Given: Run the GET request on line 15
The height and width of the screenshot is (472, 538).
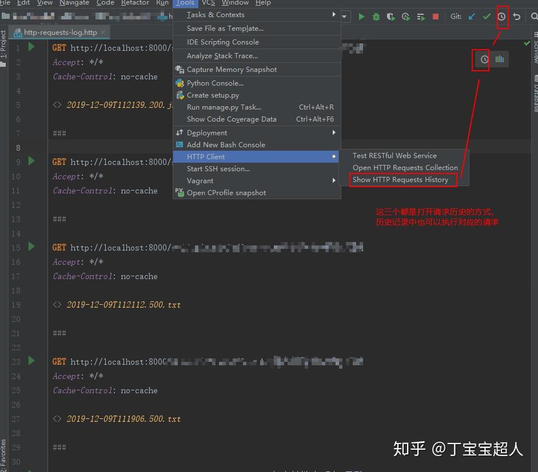Looking at the screenshot, I should [31, 247].
